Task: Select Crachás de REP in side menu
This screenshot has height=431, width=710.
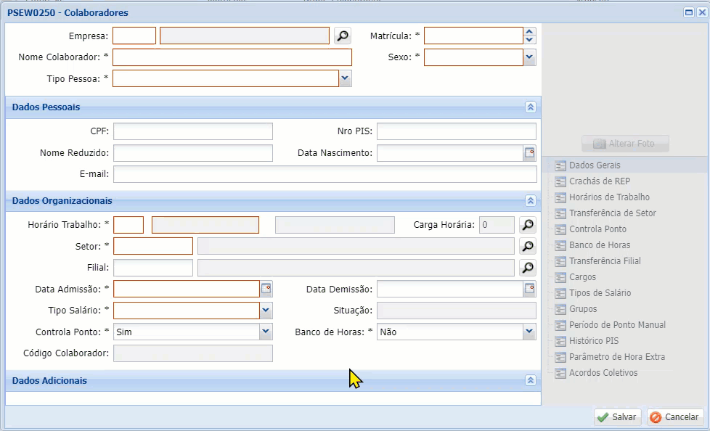Action: (x=599, y=181)
